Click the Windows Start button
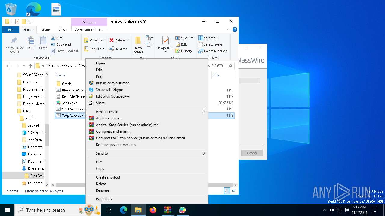 (7, 210)
